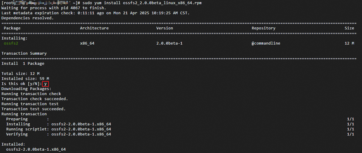The height and width of the screenshot is (153, 362).
Task: Click the highlighted 'y' confirmation input
Action: tap(45, 84)
